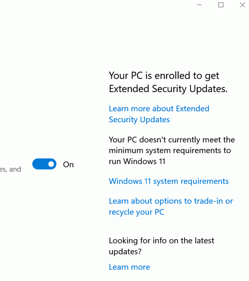249x281 pixels.
Task: Click the "Your PC is enrolled" heading
Action: click(x=164, y=76)
